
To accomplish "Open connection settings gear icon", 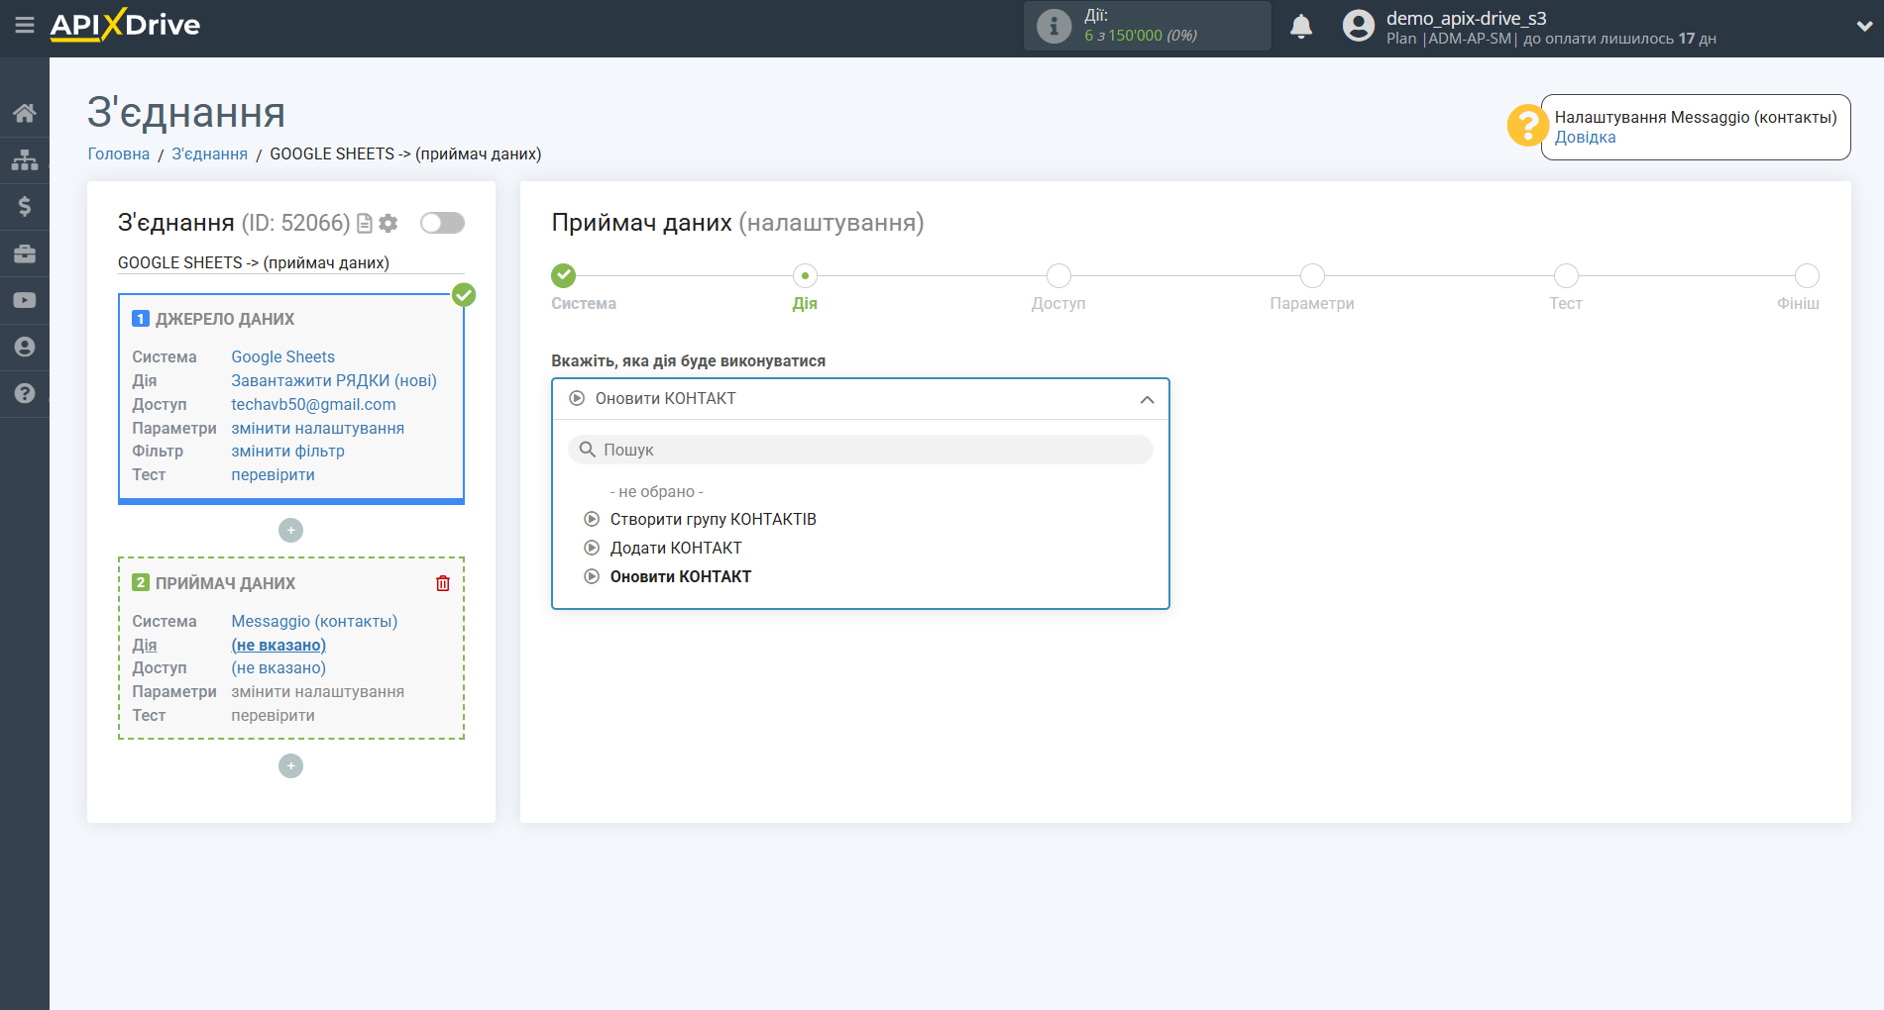I will tap(388, 224).
